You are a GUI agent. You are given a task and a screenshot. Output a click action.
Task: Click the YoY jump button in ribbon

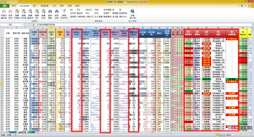[123, 17]
